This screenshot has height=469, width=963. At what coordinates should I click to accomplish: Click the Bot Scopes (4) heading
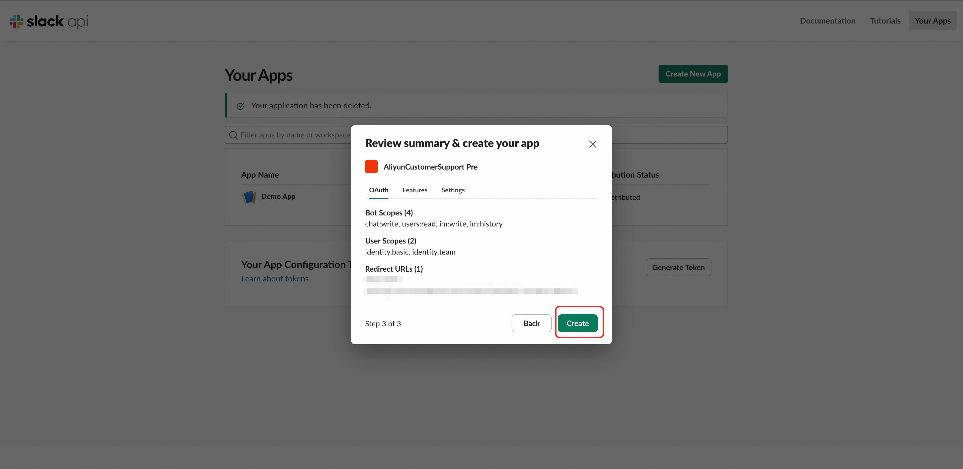(389, 213)
